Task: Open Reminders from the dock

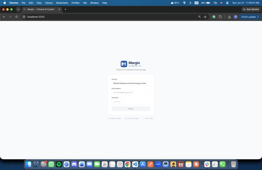Action: pos(112,164)
